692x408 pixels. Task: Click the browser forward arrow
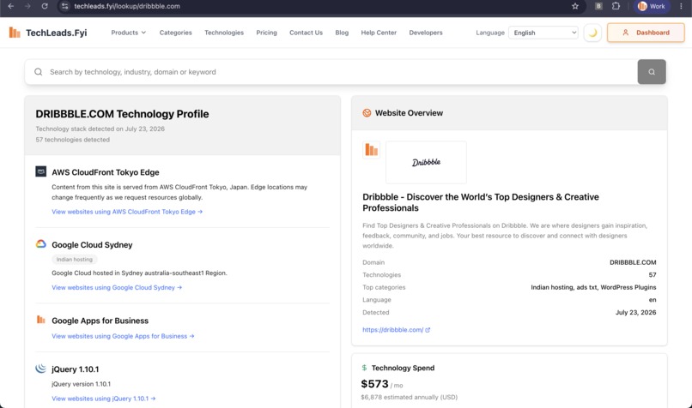pyautogui.click(x=27, y=6)
